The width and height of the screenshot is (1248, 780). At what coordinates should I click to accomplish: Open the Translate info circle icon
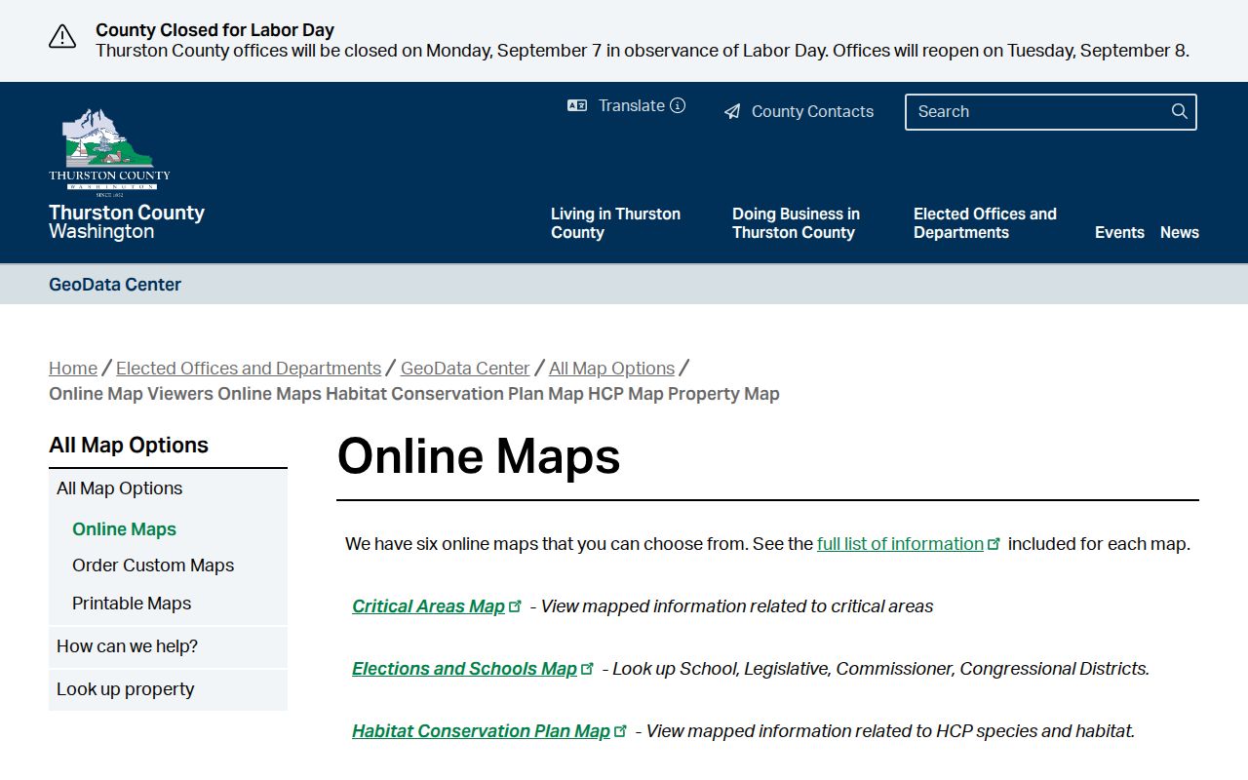(678, 105)
